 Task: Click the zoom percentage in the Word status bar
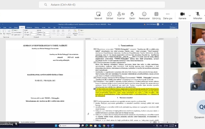[x=176, y=122]
